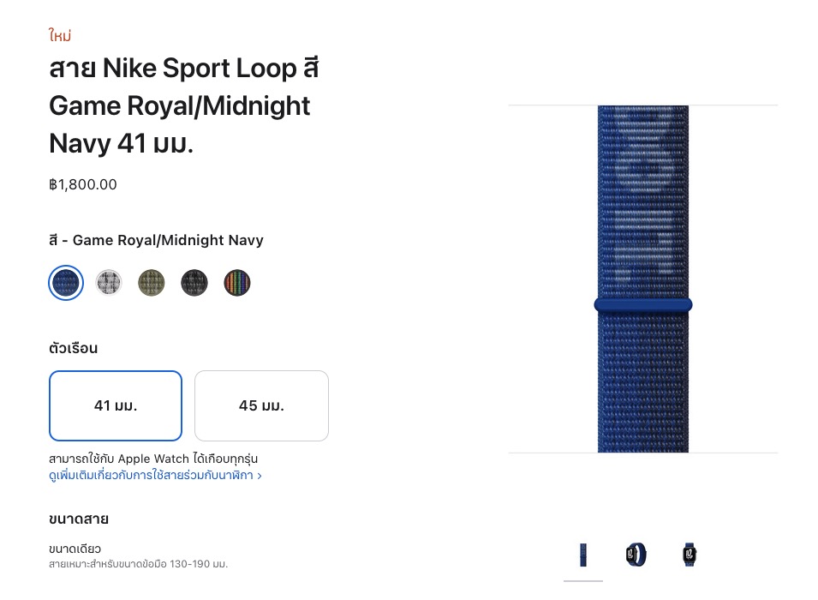Click the large Sport Loop product image
This screenshot has width=818, height=600.
pos(642,279)
